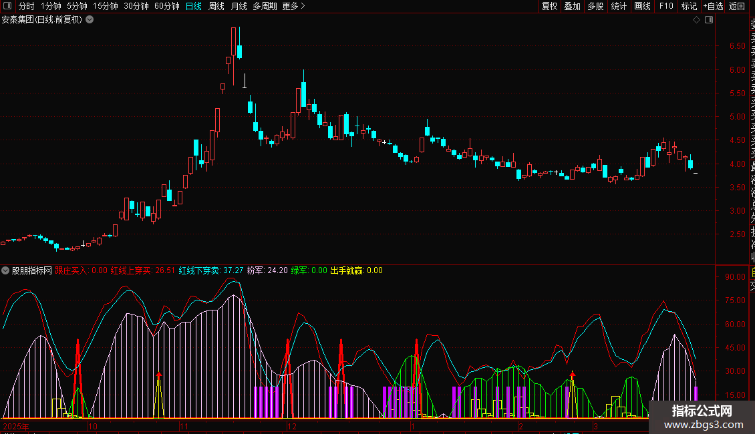Select the 日线 daily chart tab

(194, 6)
